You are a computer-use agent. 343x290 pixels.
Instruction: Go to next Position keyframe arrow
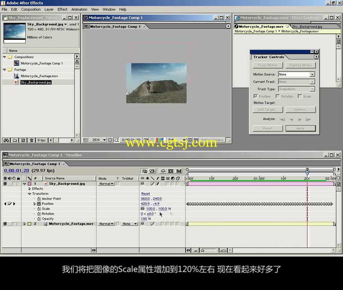click(x=14, y=204)
